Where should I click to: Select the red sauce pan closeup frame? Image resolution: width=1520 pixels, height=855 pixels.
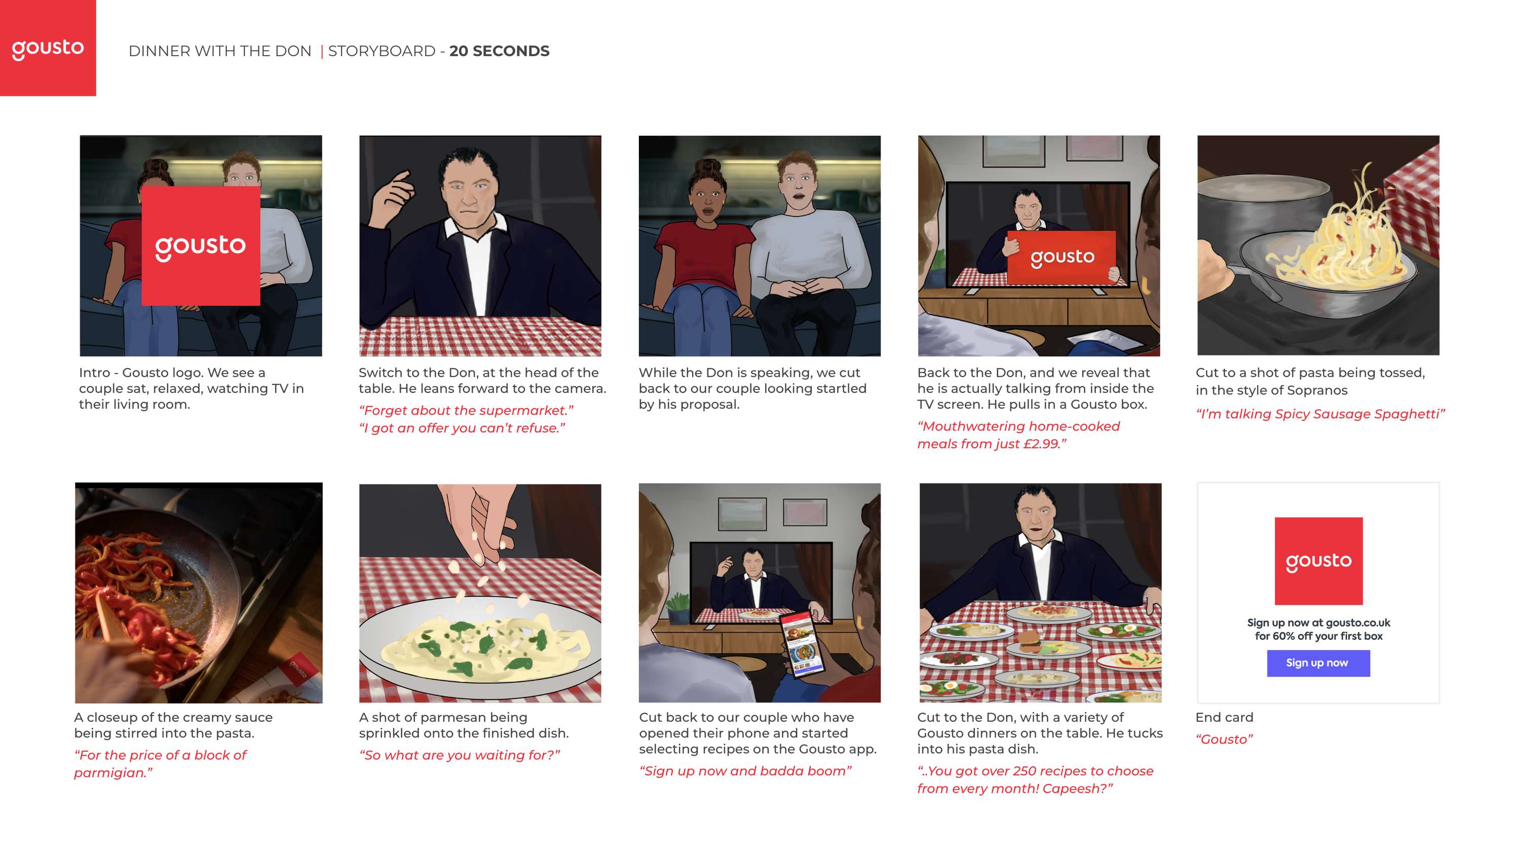(x=199, y=593)
